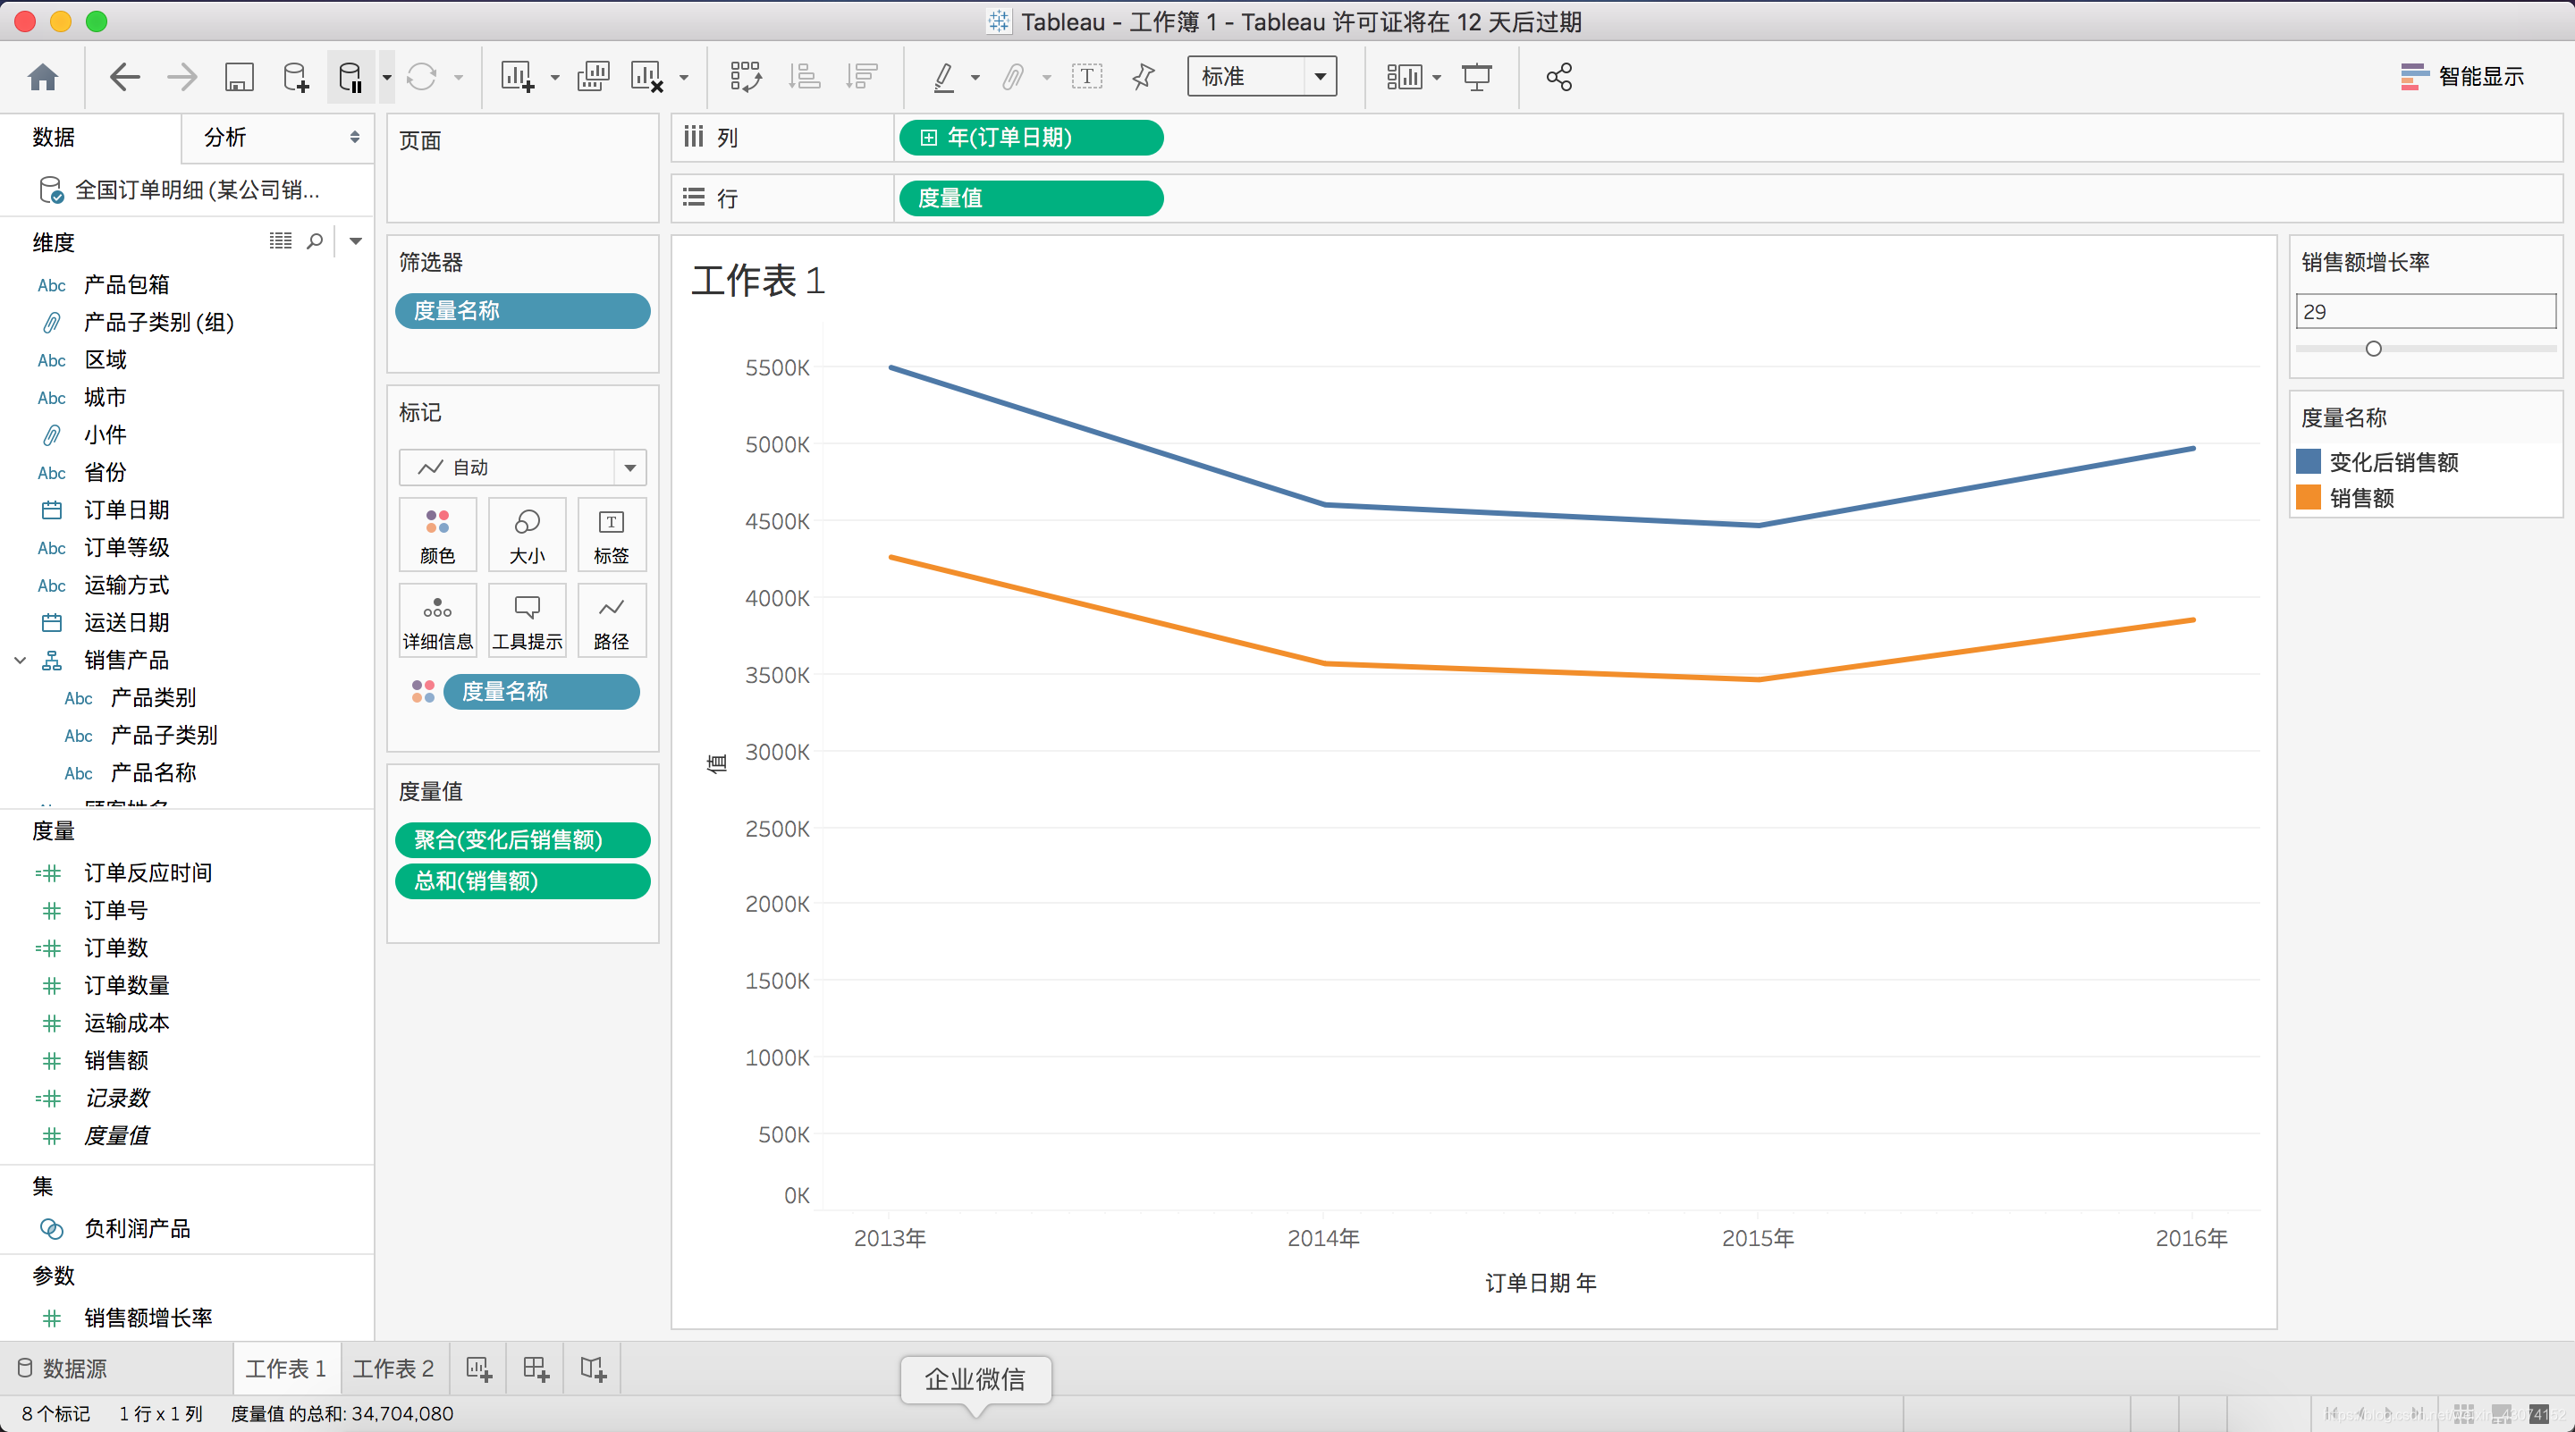Select the 销售额增长率 parameter in data pane

[x=148, y=1317]
